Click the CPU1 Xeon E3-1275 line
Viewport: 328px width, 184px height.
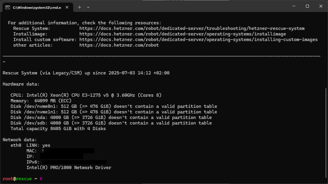[x=86, y=95]
